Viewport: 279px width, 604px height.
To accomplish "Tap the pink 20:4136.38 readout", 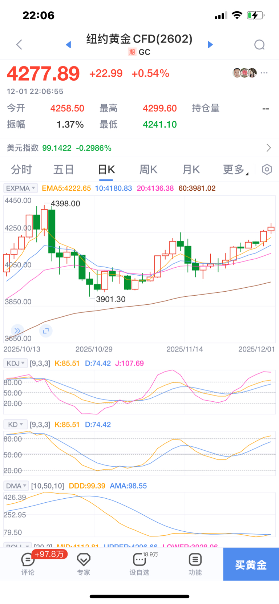I will 155,188.
